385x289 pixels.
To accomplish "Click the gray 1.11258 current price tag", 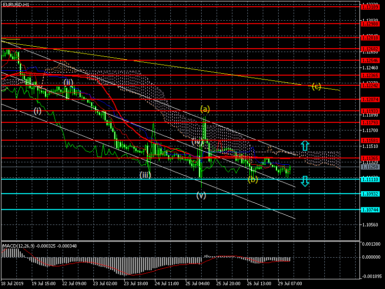I will (x=370, y=167).
